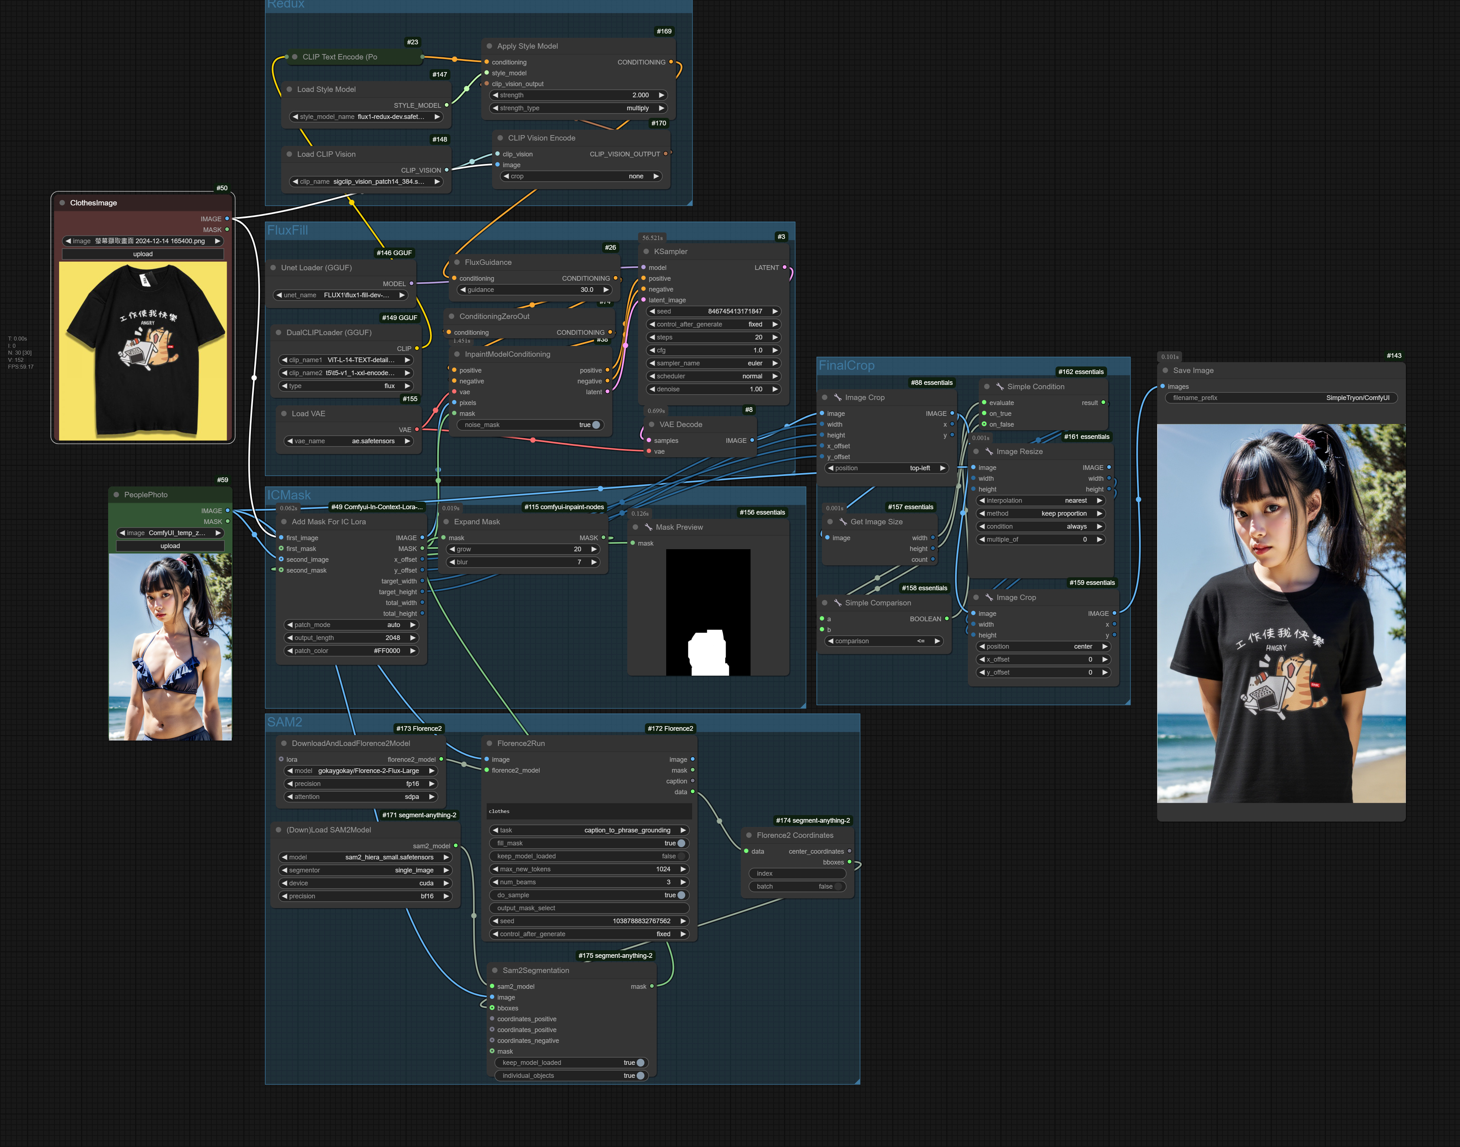Image resolution: width=1460 pixels, height=1147 pixels.
Task: Collapse the InpaintModelConditioning node via its dot
Action: point(457,355)
